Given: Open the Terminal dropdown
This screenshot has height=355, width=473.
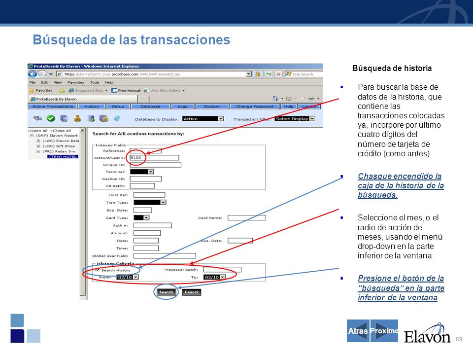Looking at the screenshot, I should (x=142, y=172).
